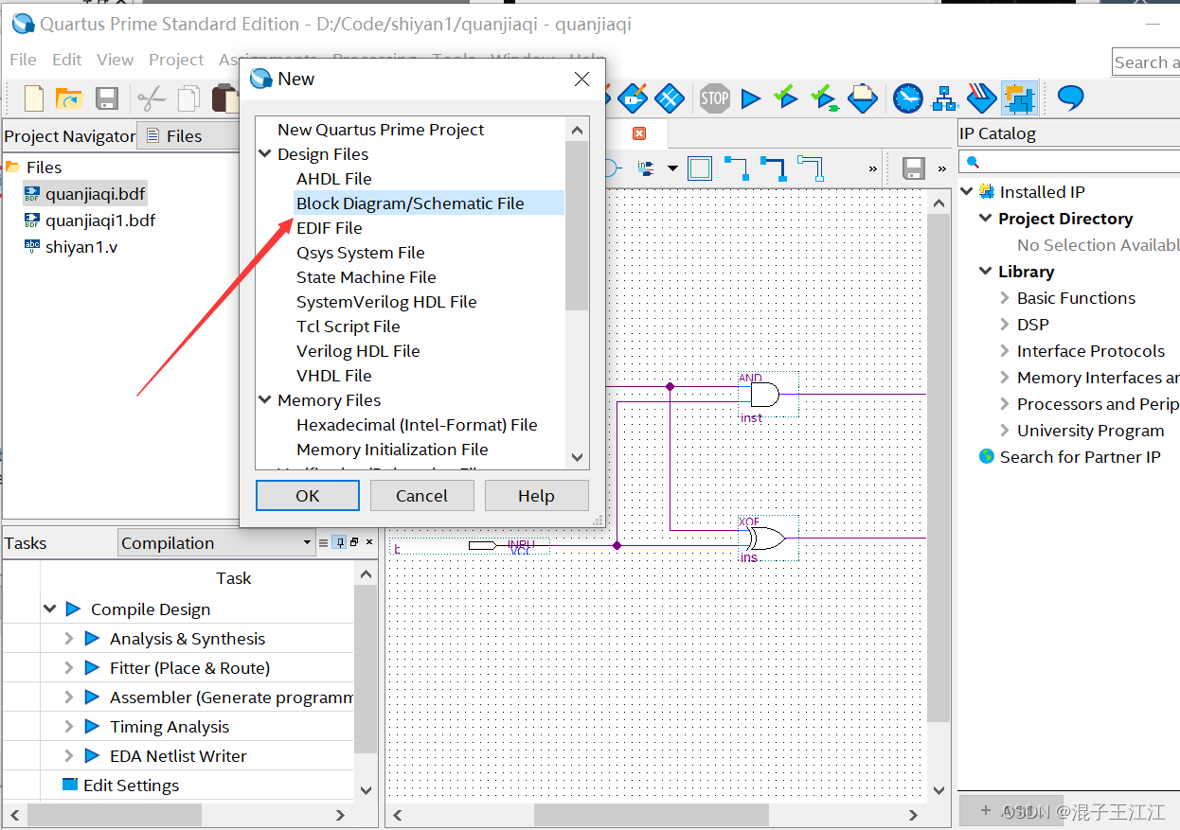
Task: Click the Copy icon in toolbar
Action: tap(189, 98)
